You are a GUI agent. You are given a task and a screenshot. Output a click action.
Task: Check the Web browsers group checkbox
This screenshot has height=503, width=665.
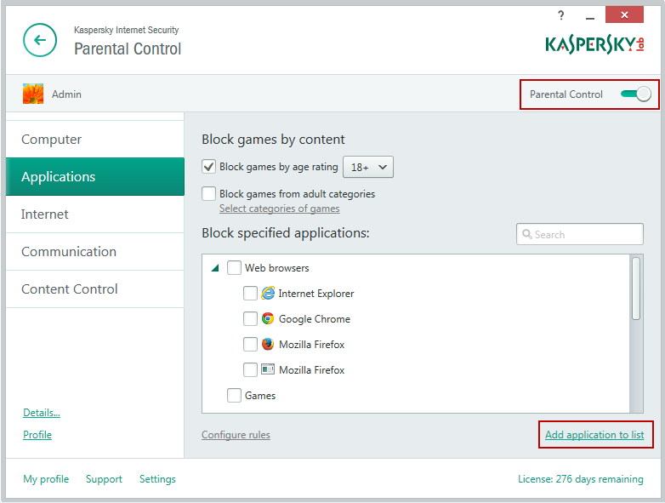coord(234,268)
